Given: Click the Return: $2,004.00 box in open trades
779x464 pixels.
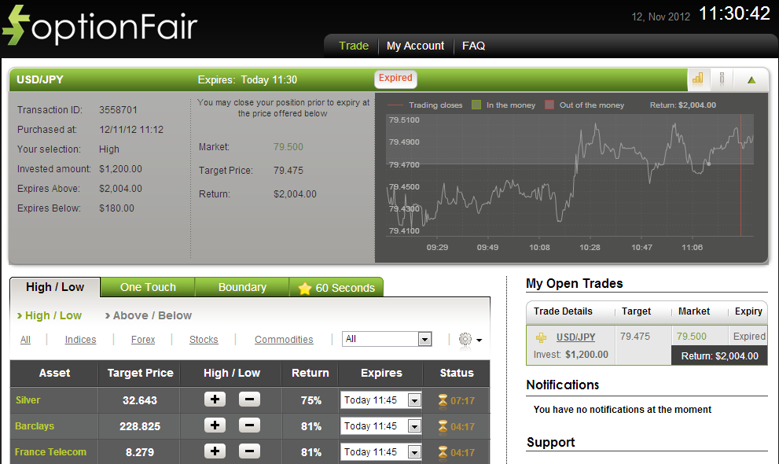Looking at the screenshot, I should point(719,355).
